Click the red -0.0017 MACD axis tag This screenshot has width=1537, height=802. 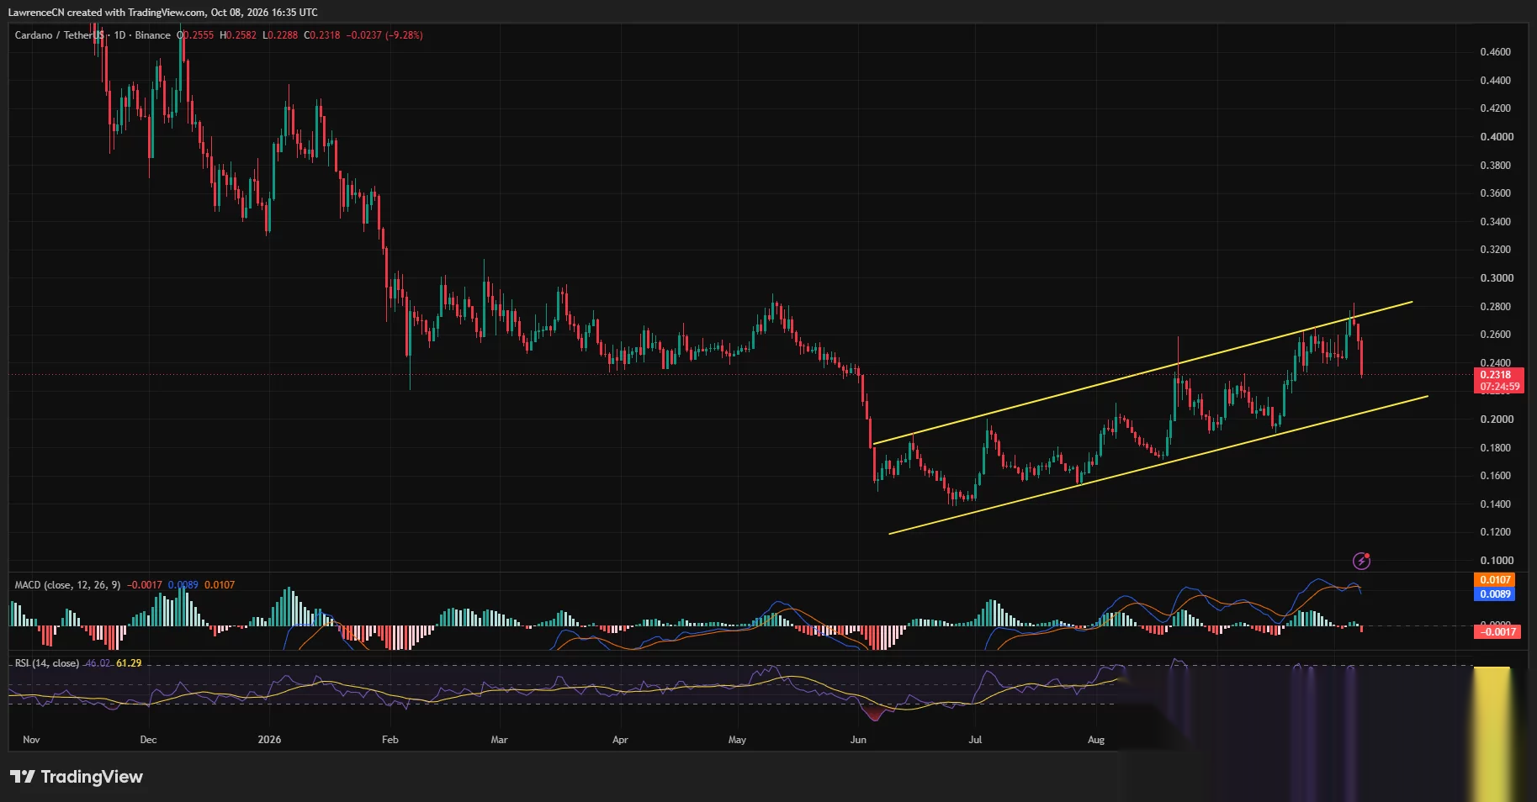coord(1497,631)
